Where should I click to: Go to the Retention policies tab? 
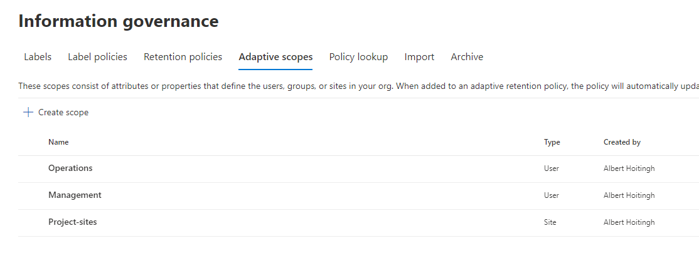183,57
